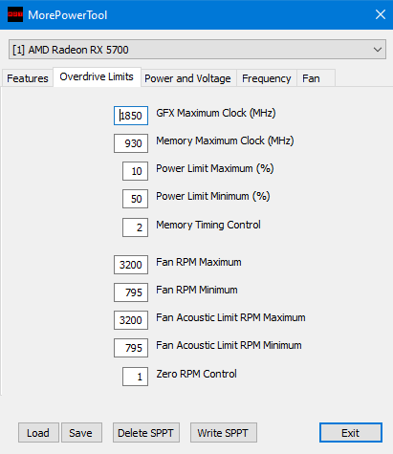Focus the Fan RPM Maximum field

pos(131,265)
